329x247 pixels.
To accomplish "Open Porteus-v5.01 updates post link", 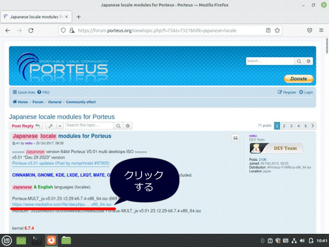I will coord(61,163).
